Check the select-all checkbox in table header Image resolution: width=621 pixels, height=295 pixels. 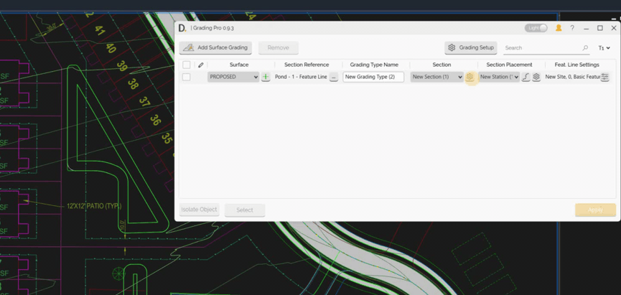coord(187,65)
